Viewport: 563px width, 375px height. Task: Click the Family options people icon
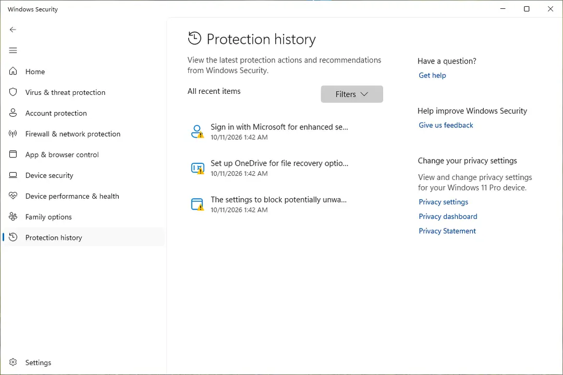point(13,216)
